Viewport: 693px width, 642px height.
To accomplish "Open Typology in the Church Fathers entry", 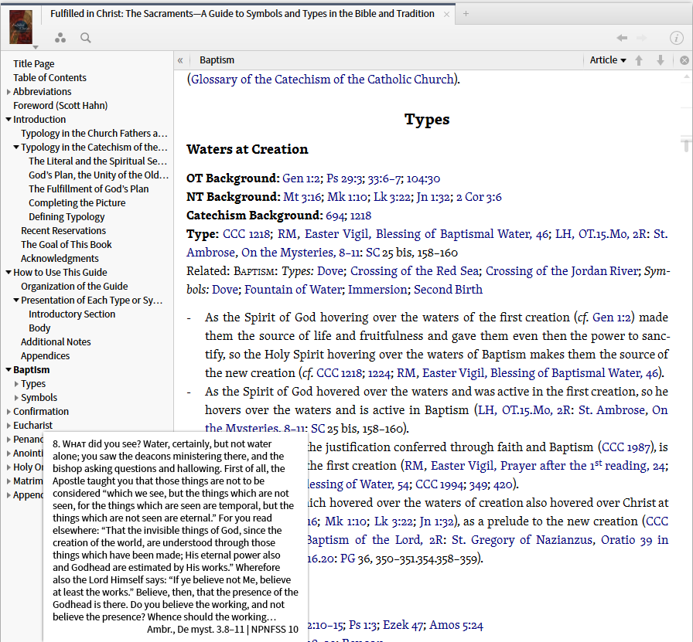I will tap(94, 134).
